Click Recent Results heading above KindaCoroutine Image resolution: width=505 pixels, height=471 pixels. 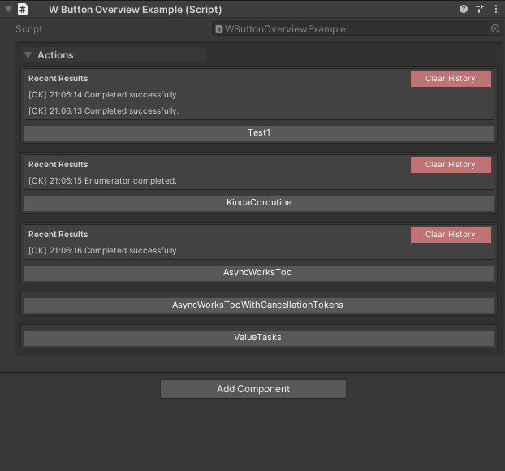click(58, 165)
